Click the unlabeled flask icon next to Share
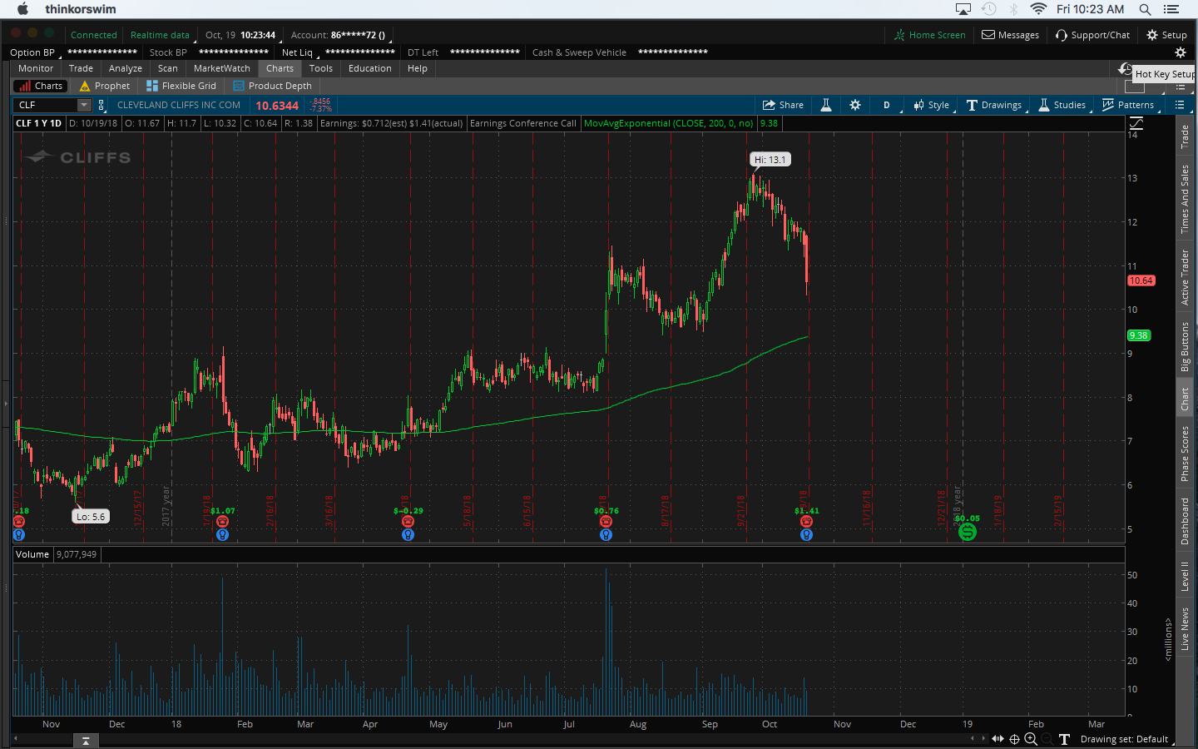1198x749 pixels. coord(826,105)
